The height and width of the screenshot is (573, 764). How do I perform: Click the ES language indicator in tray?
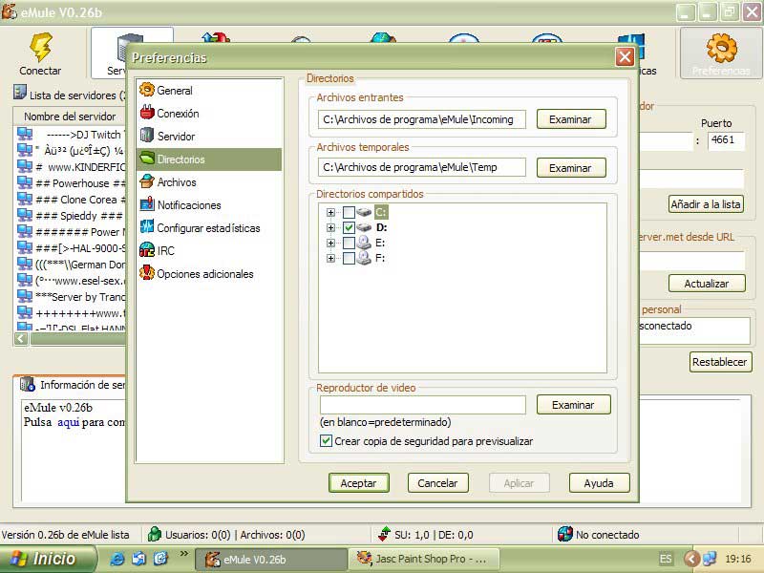pos(666,559)
